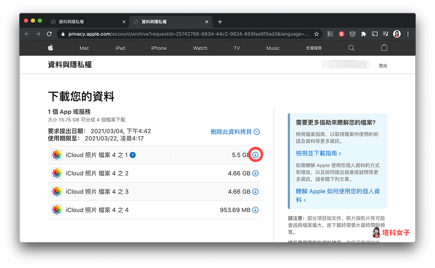View site security lock information
This screenshot has width=435, height=268.
63,34
